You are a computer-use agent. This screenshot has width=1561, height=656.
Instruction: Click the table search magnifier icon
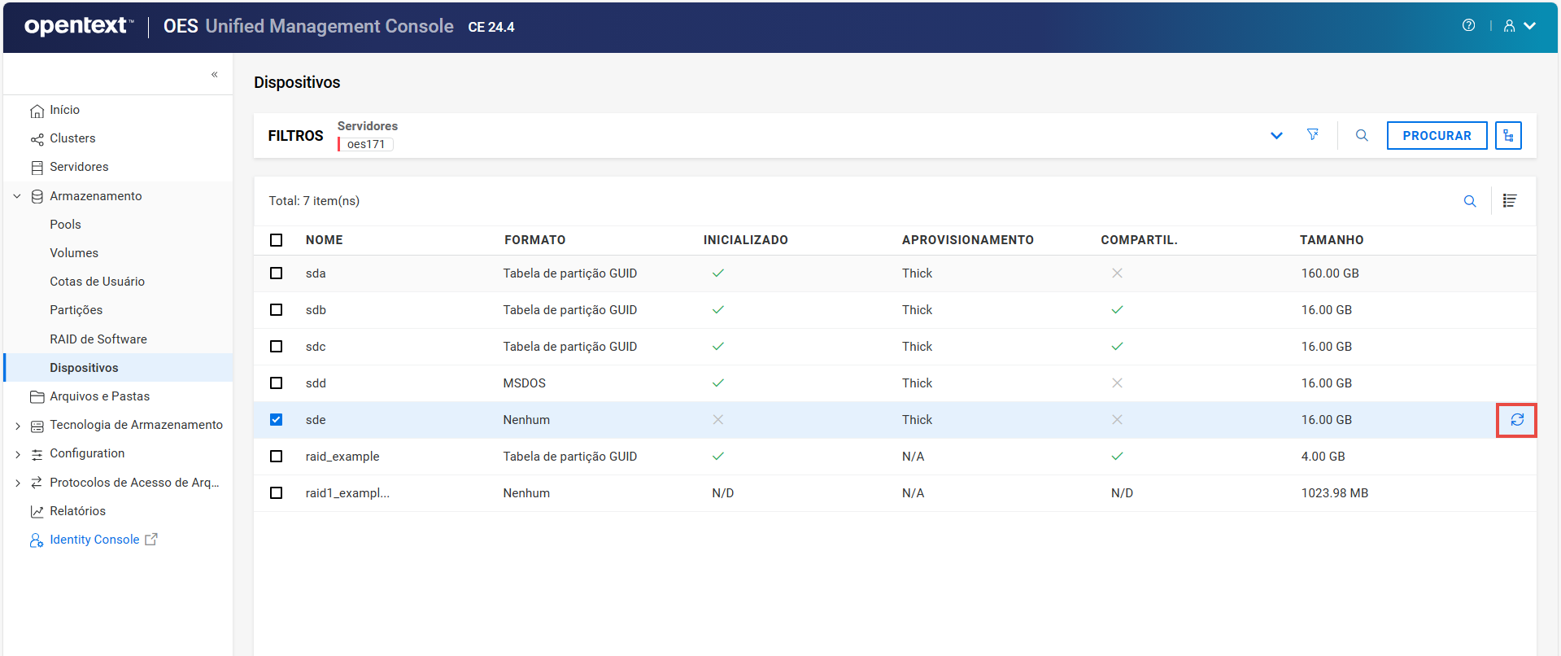[x=1469, y=201]
